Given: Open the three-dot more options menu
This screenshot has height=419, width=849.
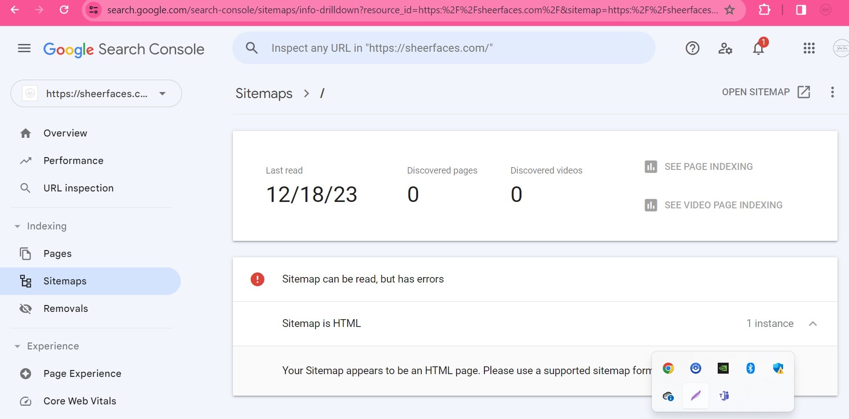Looking at the screenshot, I should [x=833, y=92].
